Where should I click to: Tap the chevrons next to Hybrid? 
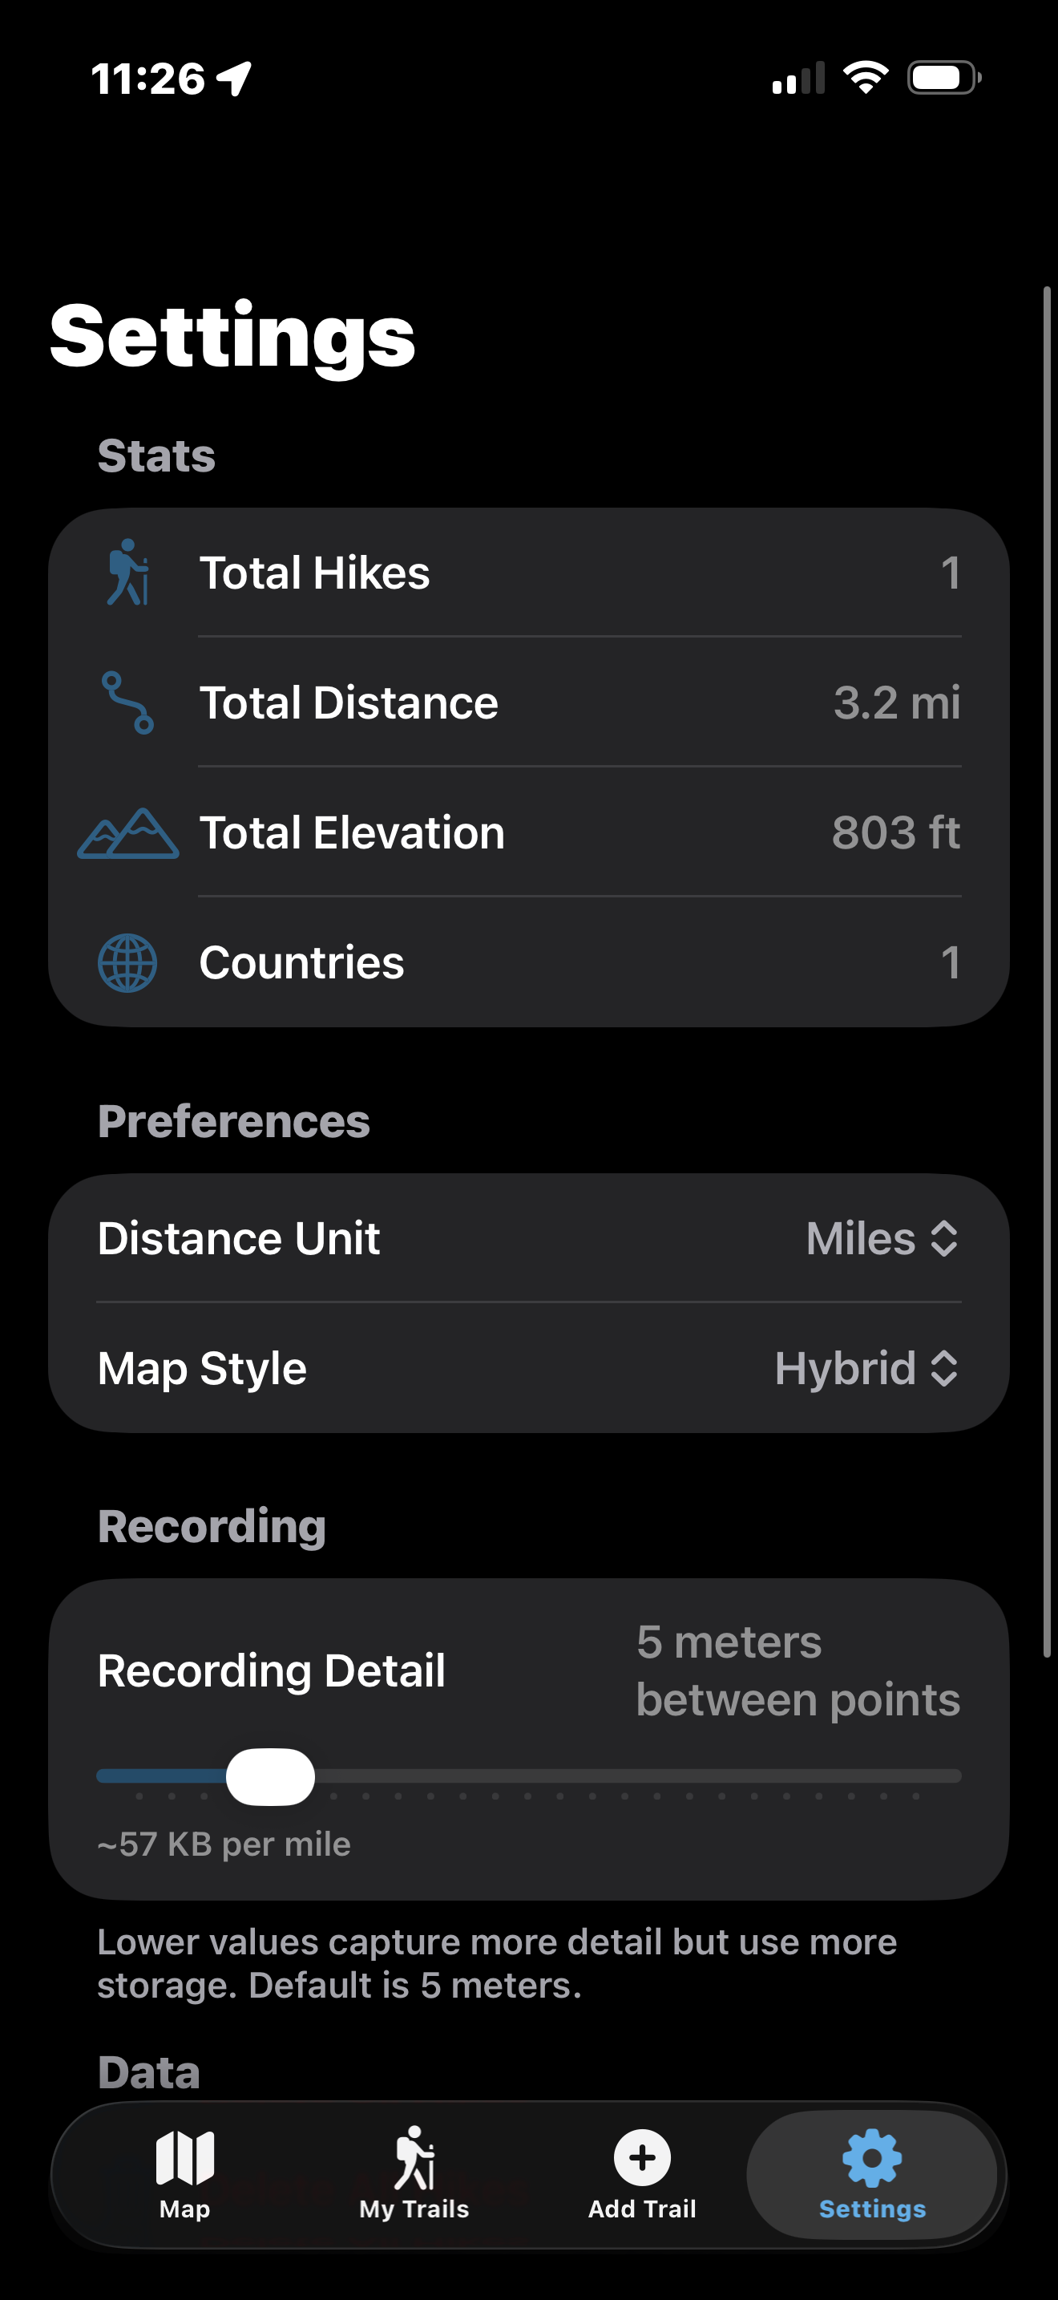(x=944, y=1368)
